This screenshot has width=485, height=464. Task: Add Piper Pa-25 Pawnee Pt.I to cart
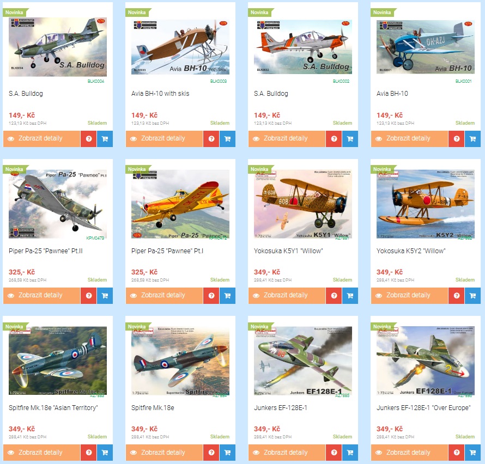point(227,296)
